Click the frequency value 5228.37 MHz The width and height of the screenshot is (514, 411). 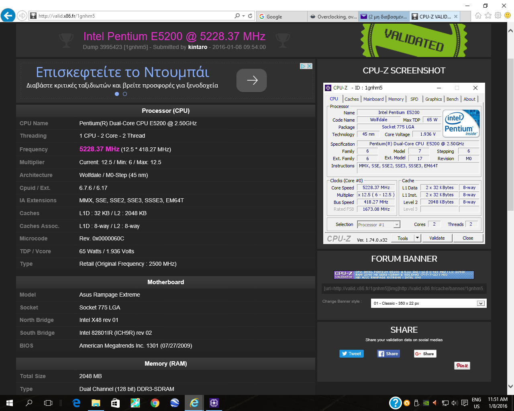coord(99,149)
